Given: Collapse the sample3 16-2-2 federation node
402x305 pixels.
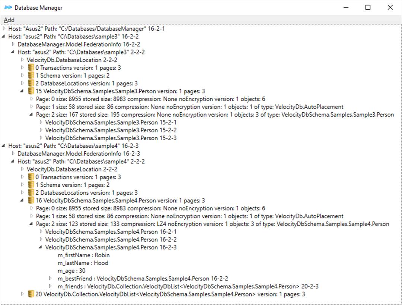Looking at the screenshot, I should point(3,37).
